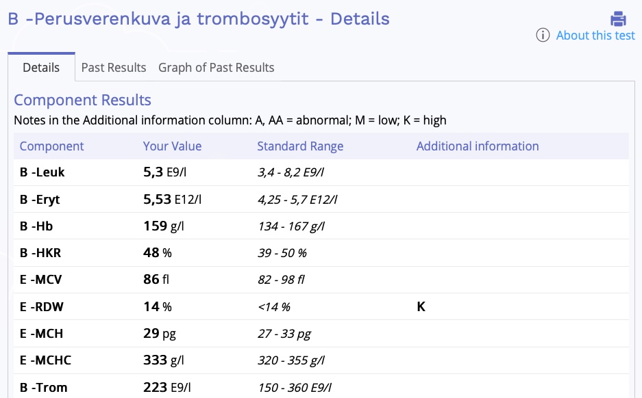Select the B -Leuk component row
Viewport: 642px width, 398px height.
click(x=42, y=172)
